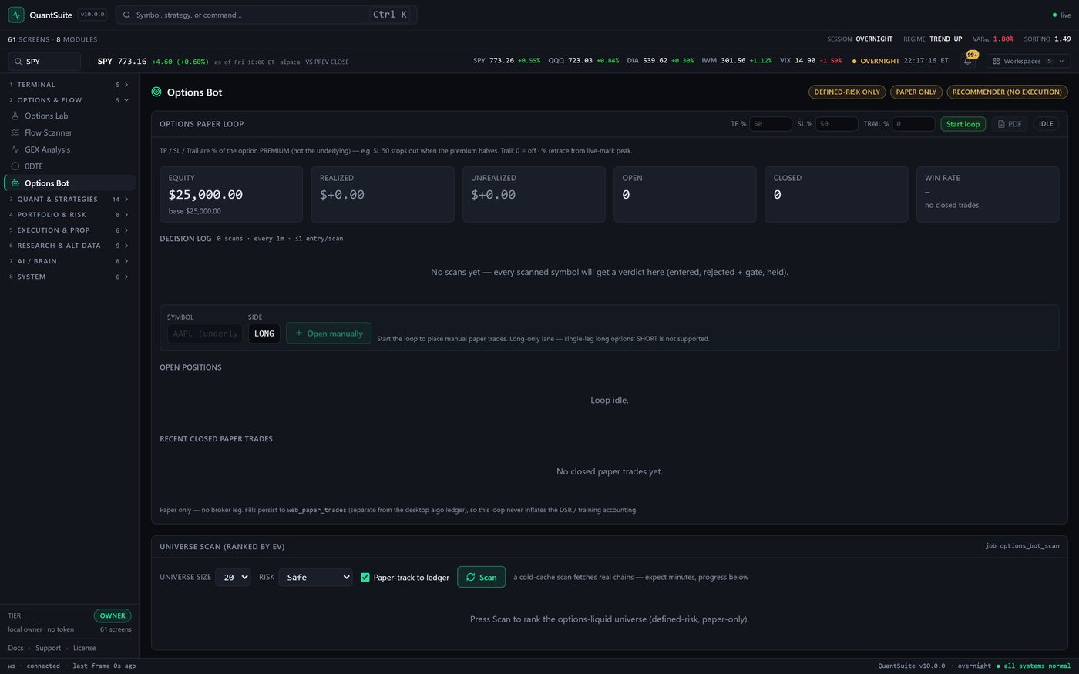Screen dimensions: 1079x674
Task: Open the GEX Analysis screen
Action: pos(69,149)
